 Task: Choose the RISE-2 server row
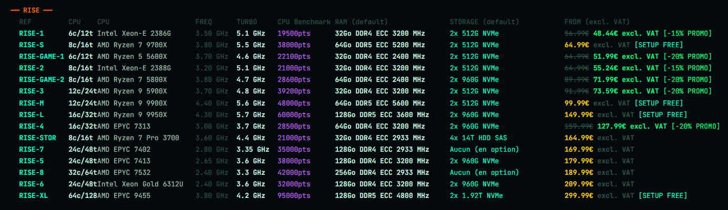click(x=32, y=68)
